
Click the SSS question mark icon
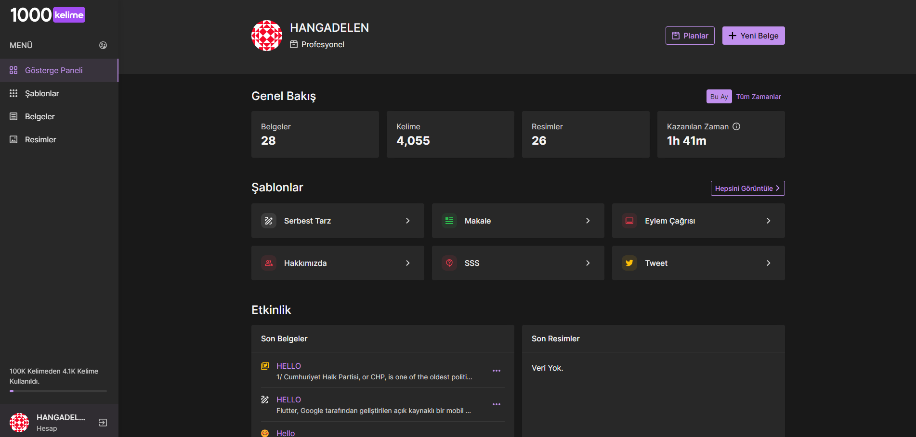coord(449,263)
